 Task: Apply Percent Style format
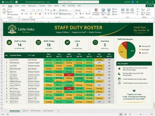pos(80,14)
